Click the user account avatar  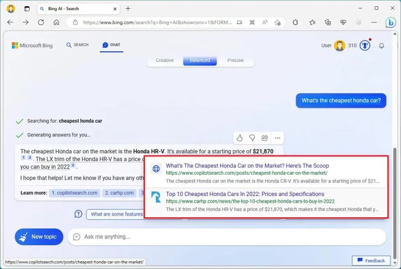[x=339, y=45]
